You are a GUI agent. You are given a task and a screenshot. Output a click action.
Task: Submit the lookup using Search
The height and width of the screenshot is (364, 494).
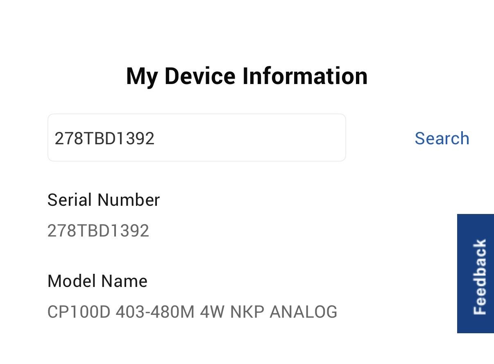pos(442,139)
